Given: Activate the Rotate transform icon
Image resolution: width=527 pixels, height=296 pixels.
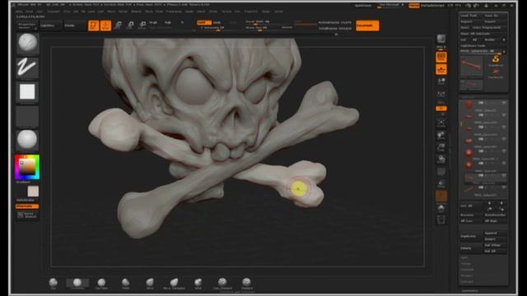Looking at the screenshot, I should tap(142, 25).
